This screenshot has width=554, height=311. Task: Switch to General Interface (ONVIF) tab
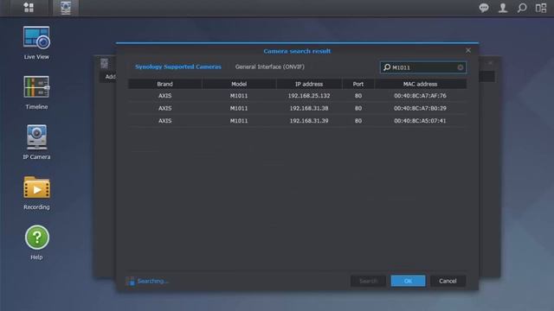[269, 67]
